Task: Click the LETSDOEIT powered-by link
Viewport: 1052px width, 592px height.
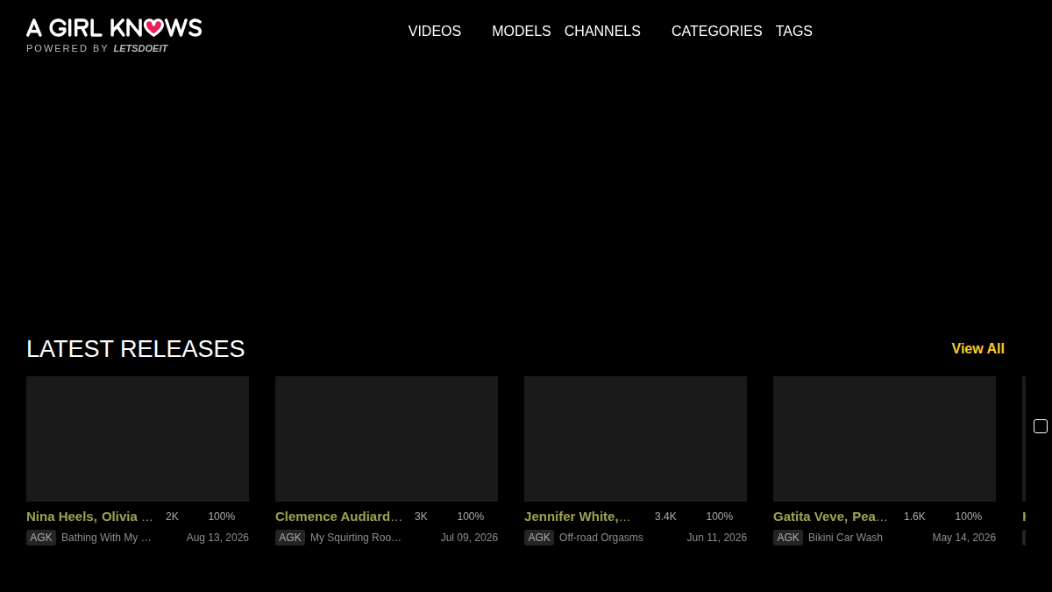Action: pyautogui.click(x=140, y=48)
